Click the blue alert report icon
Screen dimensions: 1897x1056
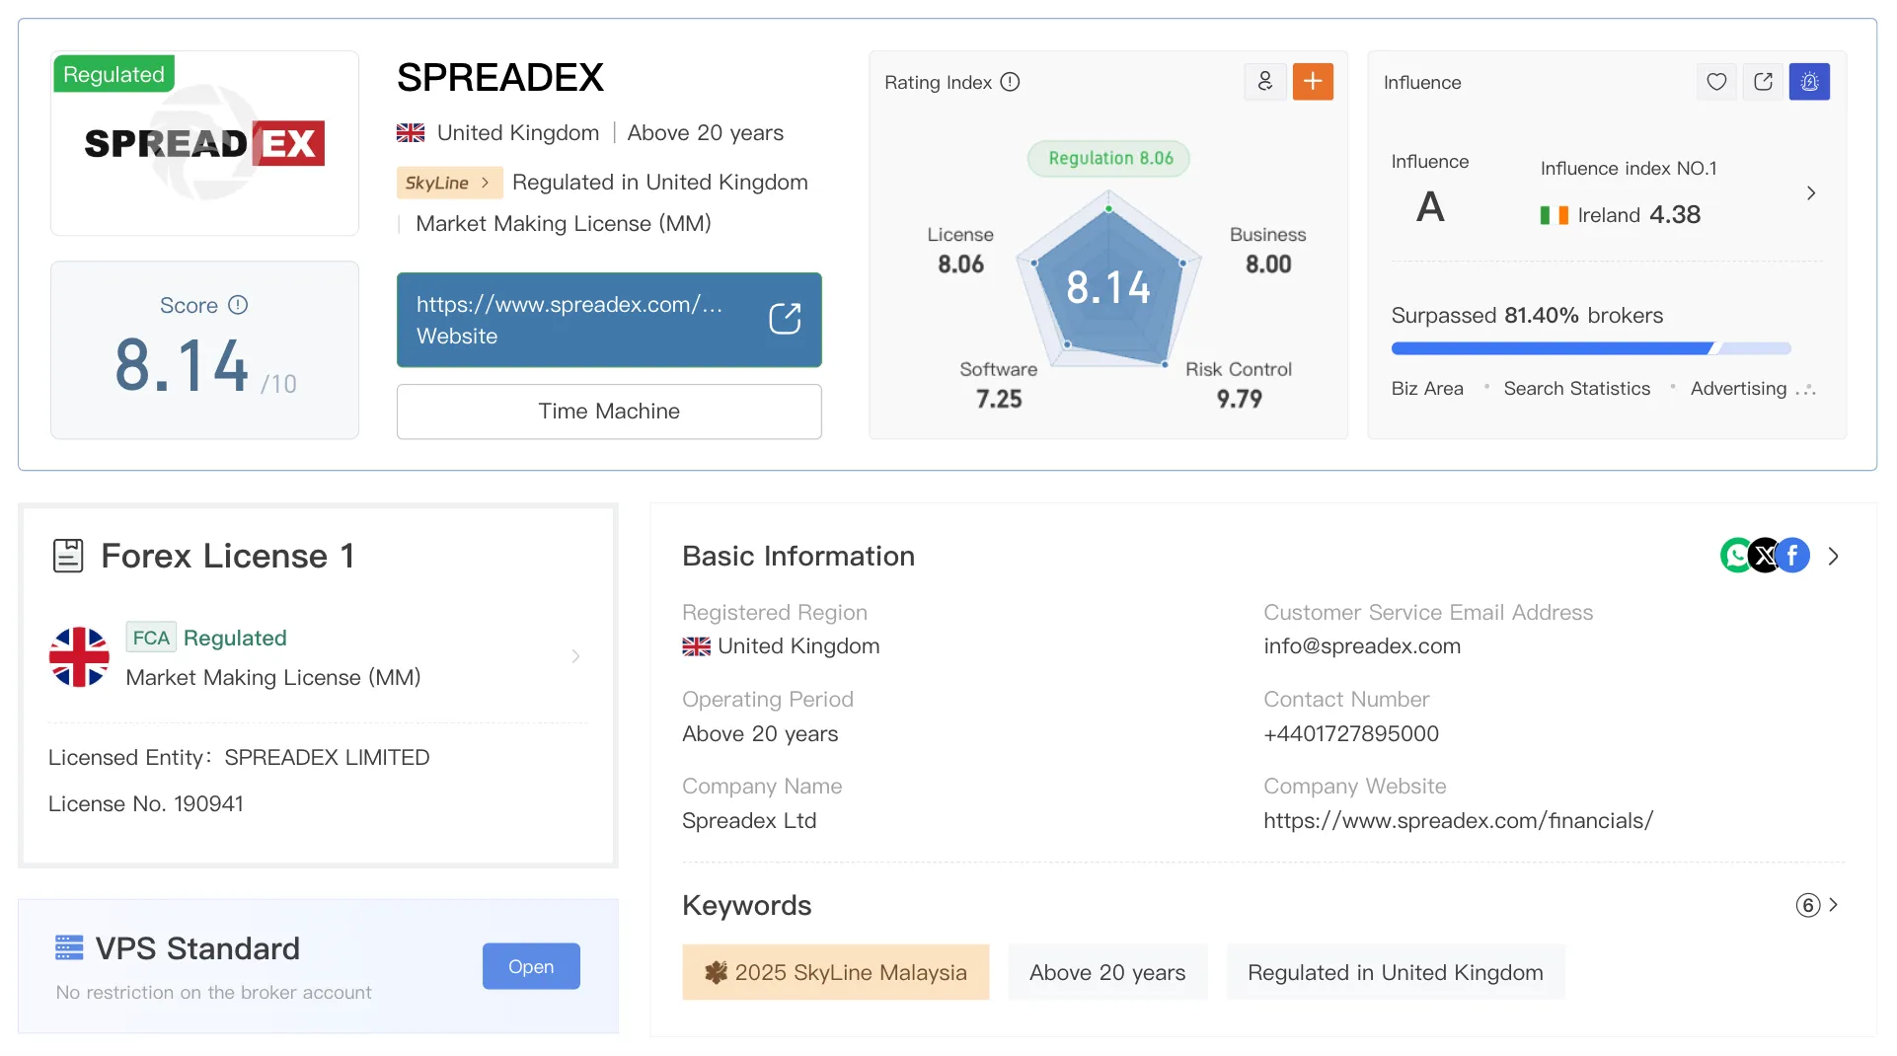tap(1809, 82)
